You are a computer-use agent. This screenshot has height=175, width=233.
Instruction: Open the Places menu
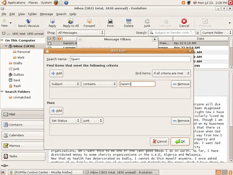pos(33,3)
